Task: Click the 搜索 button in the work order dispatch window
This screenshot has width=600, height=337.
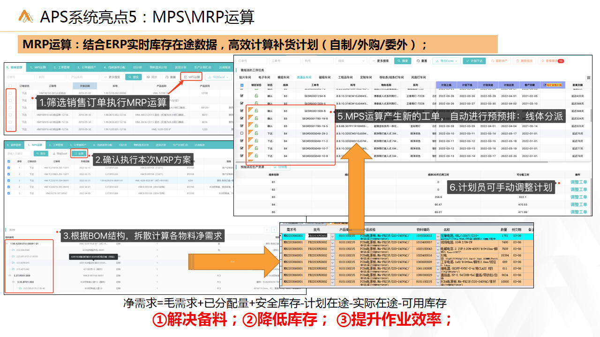Action: tap(403, 61)
